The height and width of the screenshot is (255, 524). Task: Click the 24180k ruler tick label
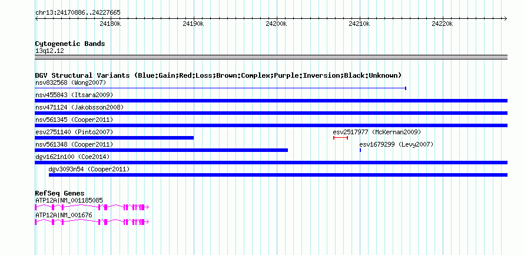[110, 24]
